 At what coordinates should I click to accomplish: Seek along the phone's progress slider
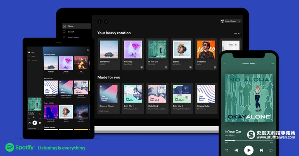pyautogui.click(x=249, y=141)
